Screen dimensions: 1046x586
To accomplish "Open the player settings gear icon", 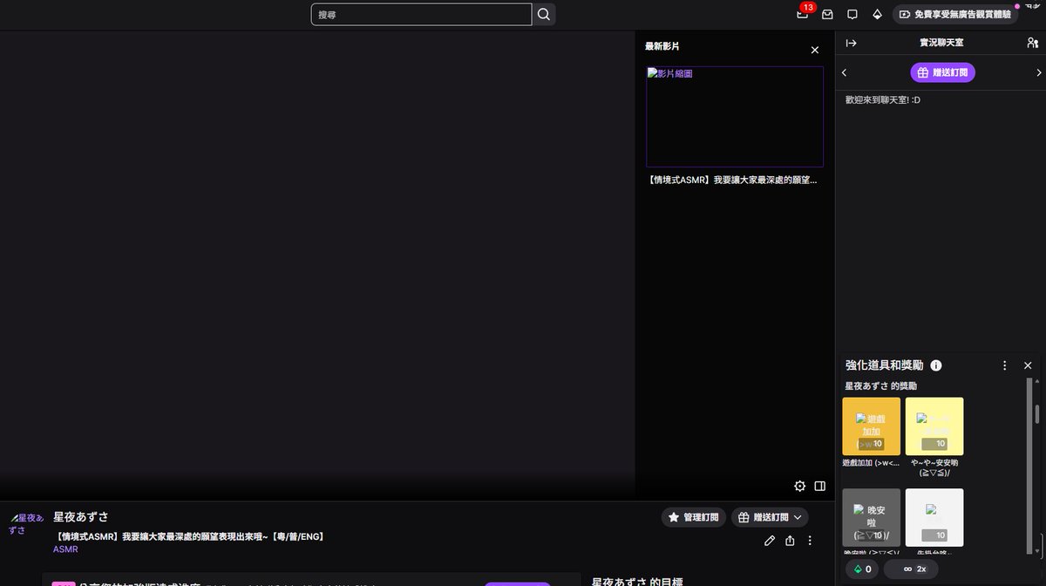I will [x=800, y=486].
